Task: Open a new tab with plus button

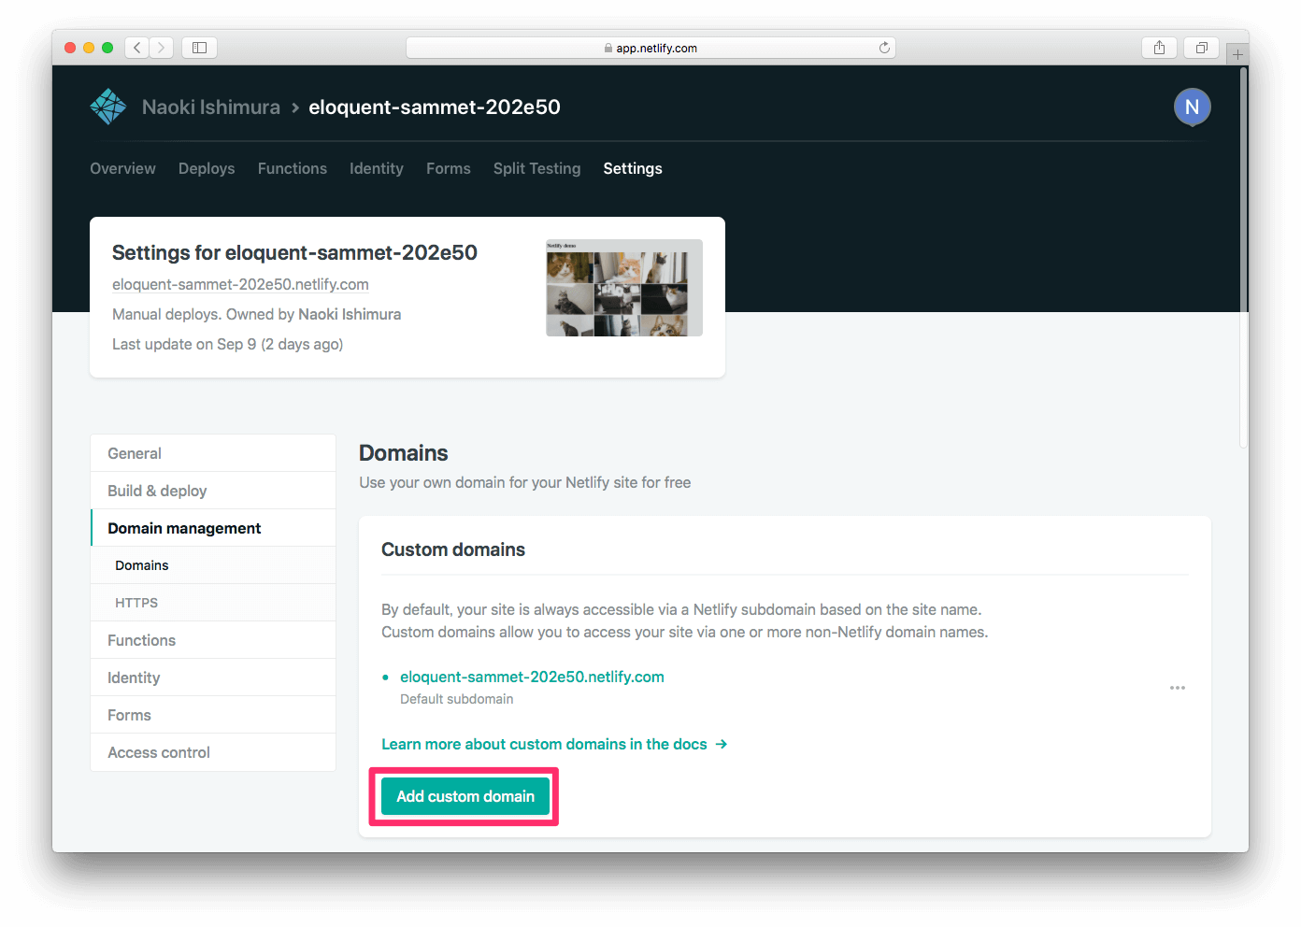Action: pos(1237,54)
